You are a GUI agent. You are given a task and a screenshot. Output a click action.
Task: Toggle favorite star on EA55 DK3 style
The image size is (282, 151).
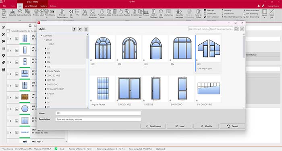(144, 101)
